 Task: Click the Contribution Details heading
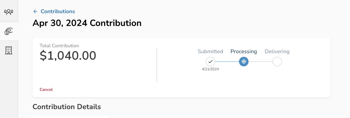pos(67,107)
